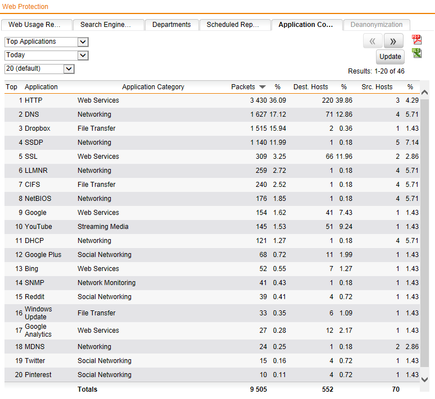Sort by Application Category header
The width and height of the screenshot is (435, 399).
coord(153,87)
